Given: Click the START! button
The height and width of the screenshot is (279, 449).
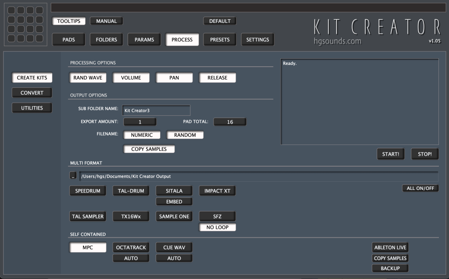Looking at the screenshot, I should 391,154.
